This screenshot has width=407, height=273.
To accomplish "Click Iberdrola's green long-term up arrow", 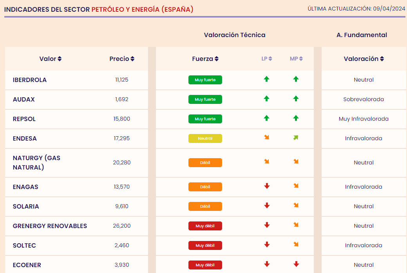I will point(266,79).
